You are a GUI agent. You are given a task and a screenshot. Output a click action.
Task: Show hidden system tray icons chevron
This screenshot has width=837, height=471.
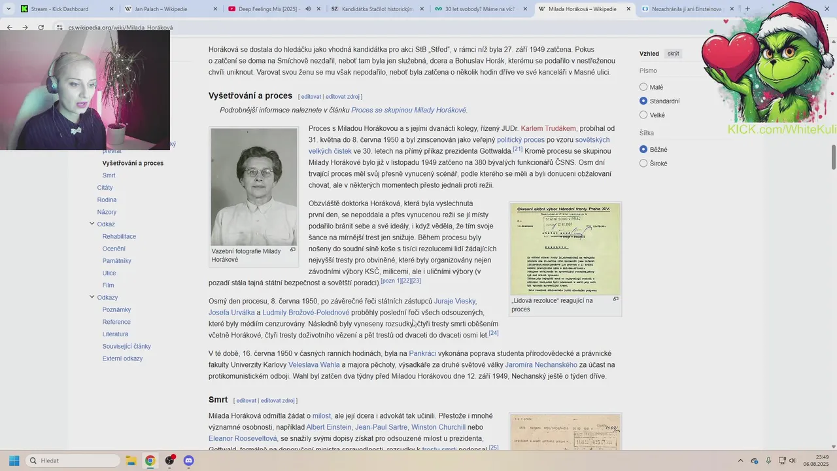pyautogui.click(x=740, y=461)
